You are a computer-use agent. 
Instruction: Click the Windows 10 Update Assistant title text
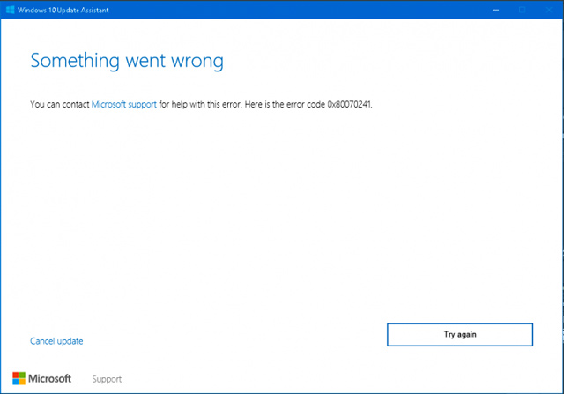coord(63,10)
